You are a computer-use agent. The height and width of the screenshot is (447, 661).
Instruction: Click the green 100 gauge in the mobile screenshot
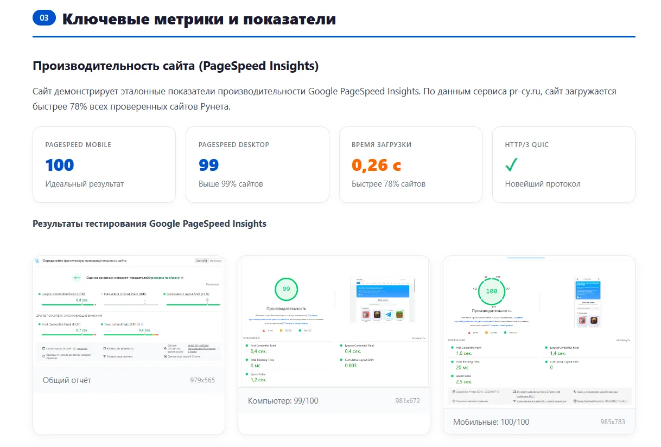click(491, 291)
